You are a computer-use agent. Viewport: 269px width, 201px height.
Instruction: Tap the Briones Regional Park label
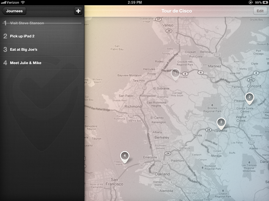point(212,110)
